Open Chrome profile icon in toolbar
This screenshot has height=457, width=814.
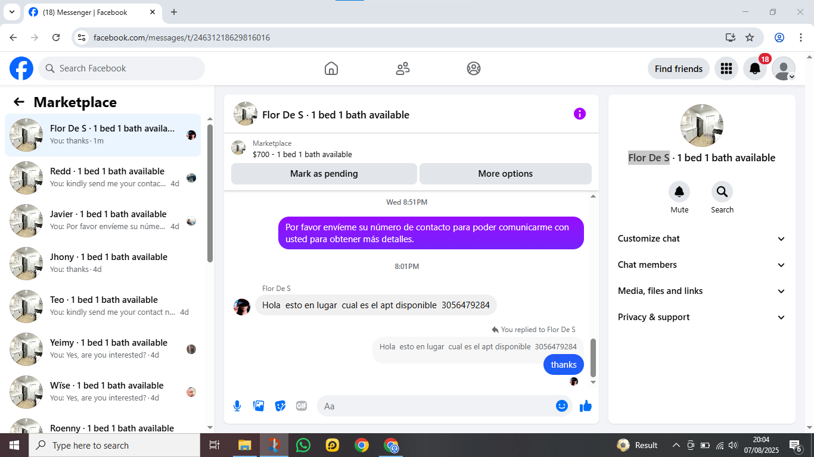[x=779, y=37]
